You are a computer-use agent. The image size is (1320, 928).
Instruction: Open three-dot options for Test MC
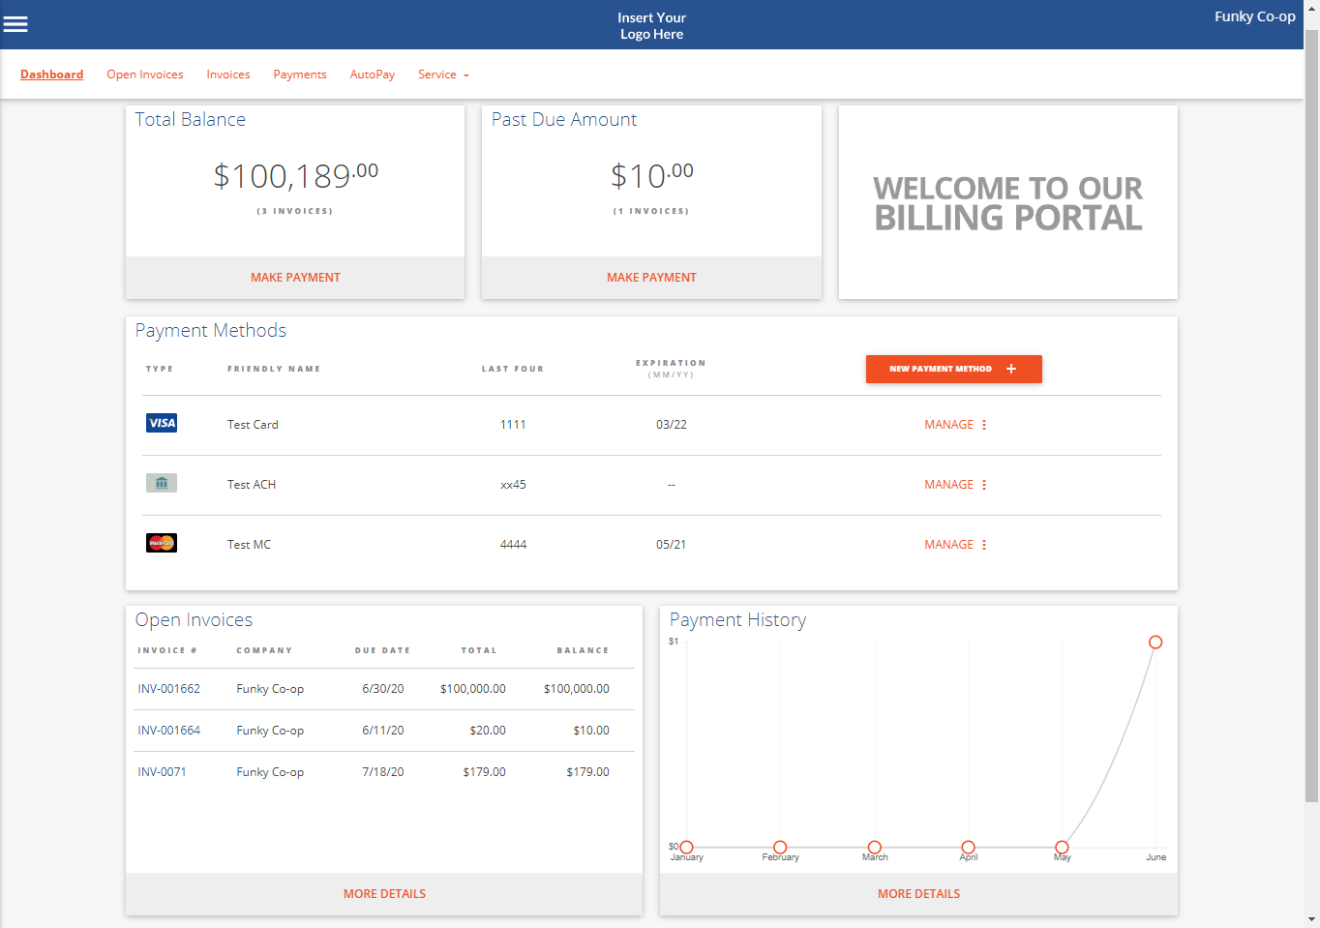point(984,545)
